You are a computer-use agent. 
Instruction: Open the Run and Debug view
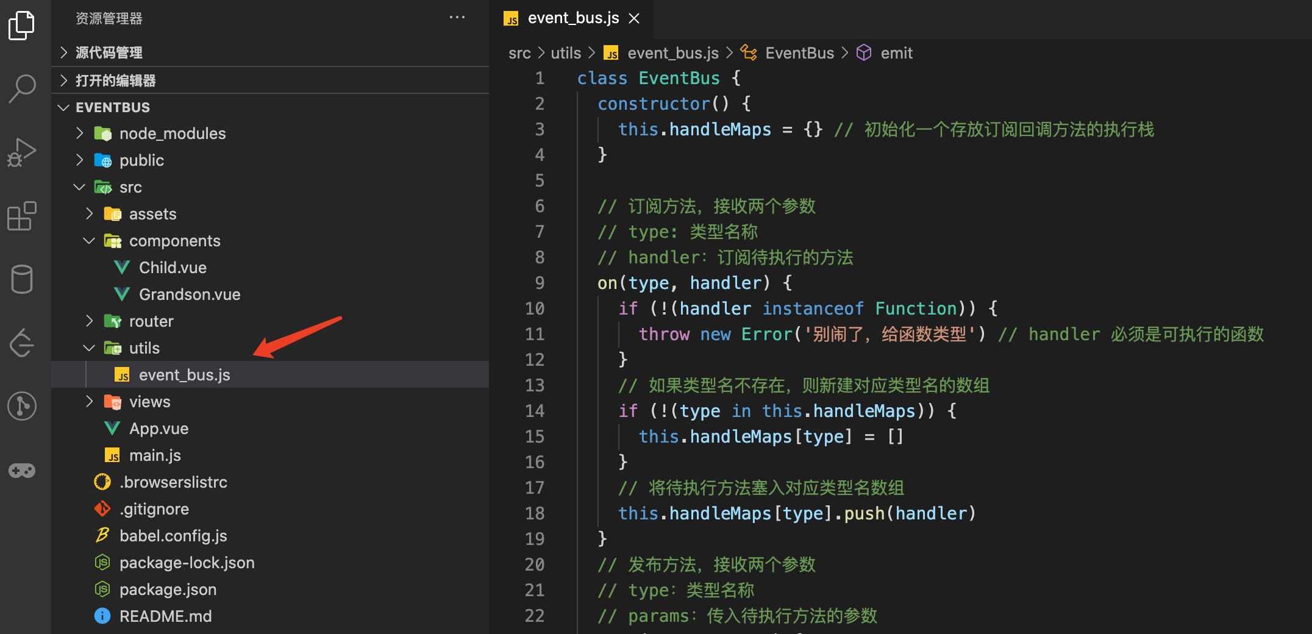tap(22, 152)
